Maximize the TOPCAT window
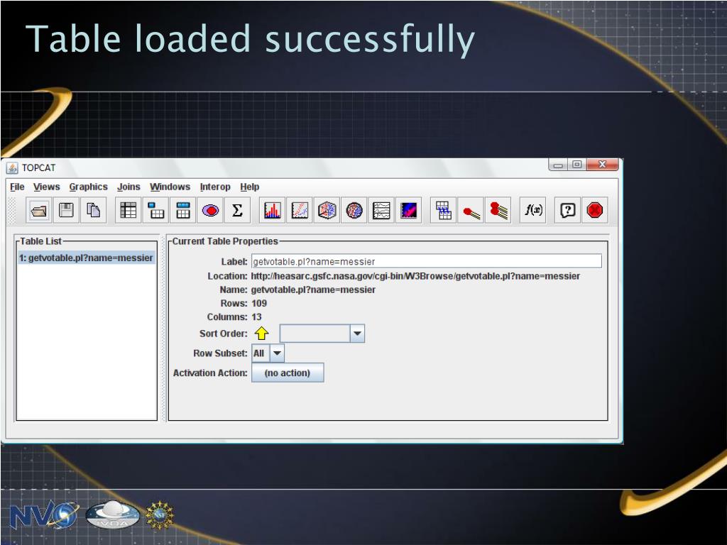The image size is (727, 545). pos(576,165)
